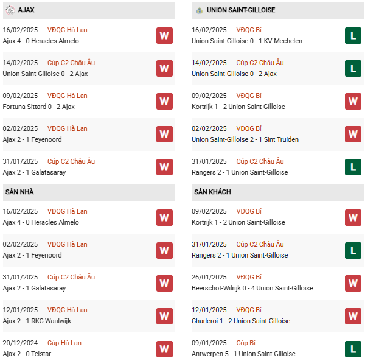The width and height of the screenshot is (365, 361).
Task: Click L badge beside Antwerpen 5-1 Union Saint-Gilloise
Action: coord(353,349)
